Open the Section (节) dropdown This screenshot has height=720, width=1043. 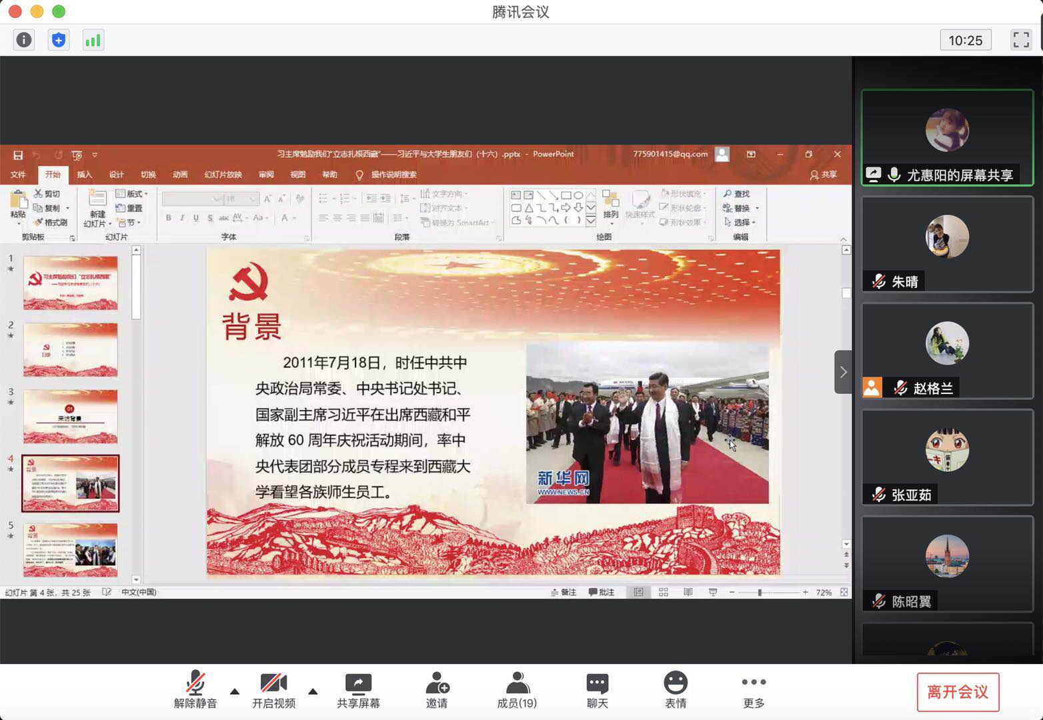(129, 222)
